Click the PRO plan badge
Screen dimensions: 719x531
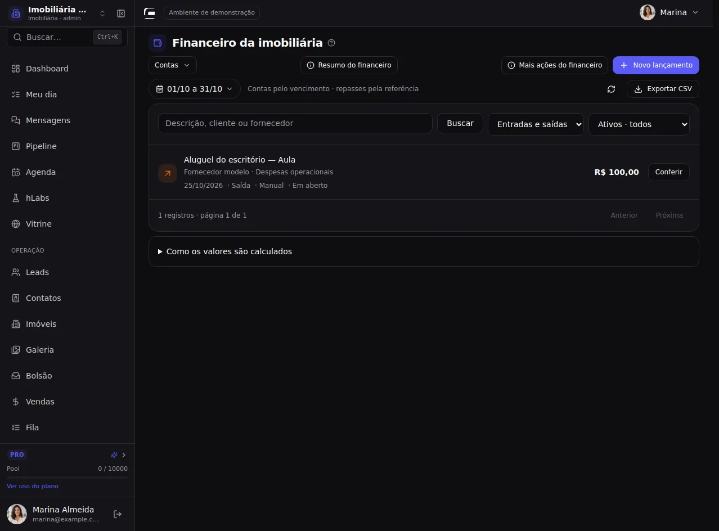pos(17,454)
